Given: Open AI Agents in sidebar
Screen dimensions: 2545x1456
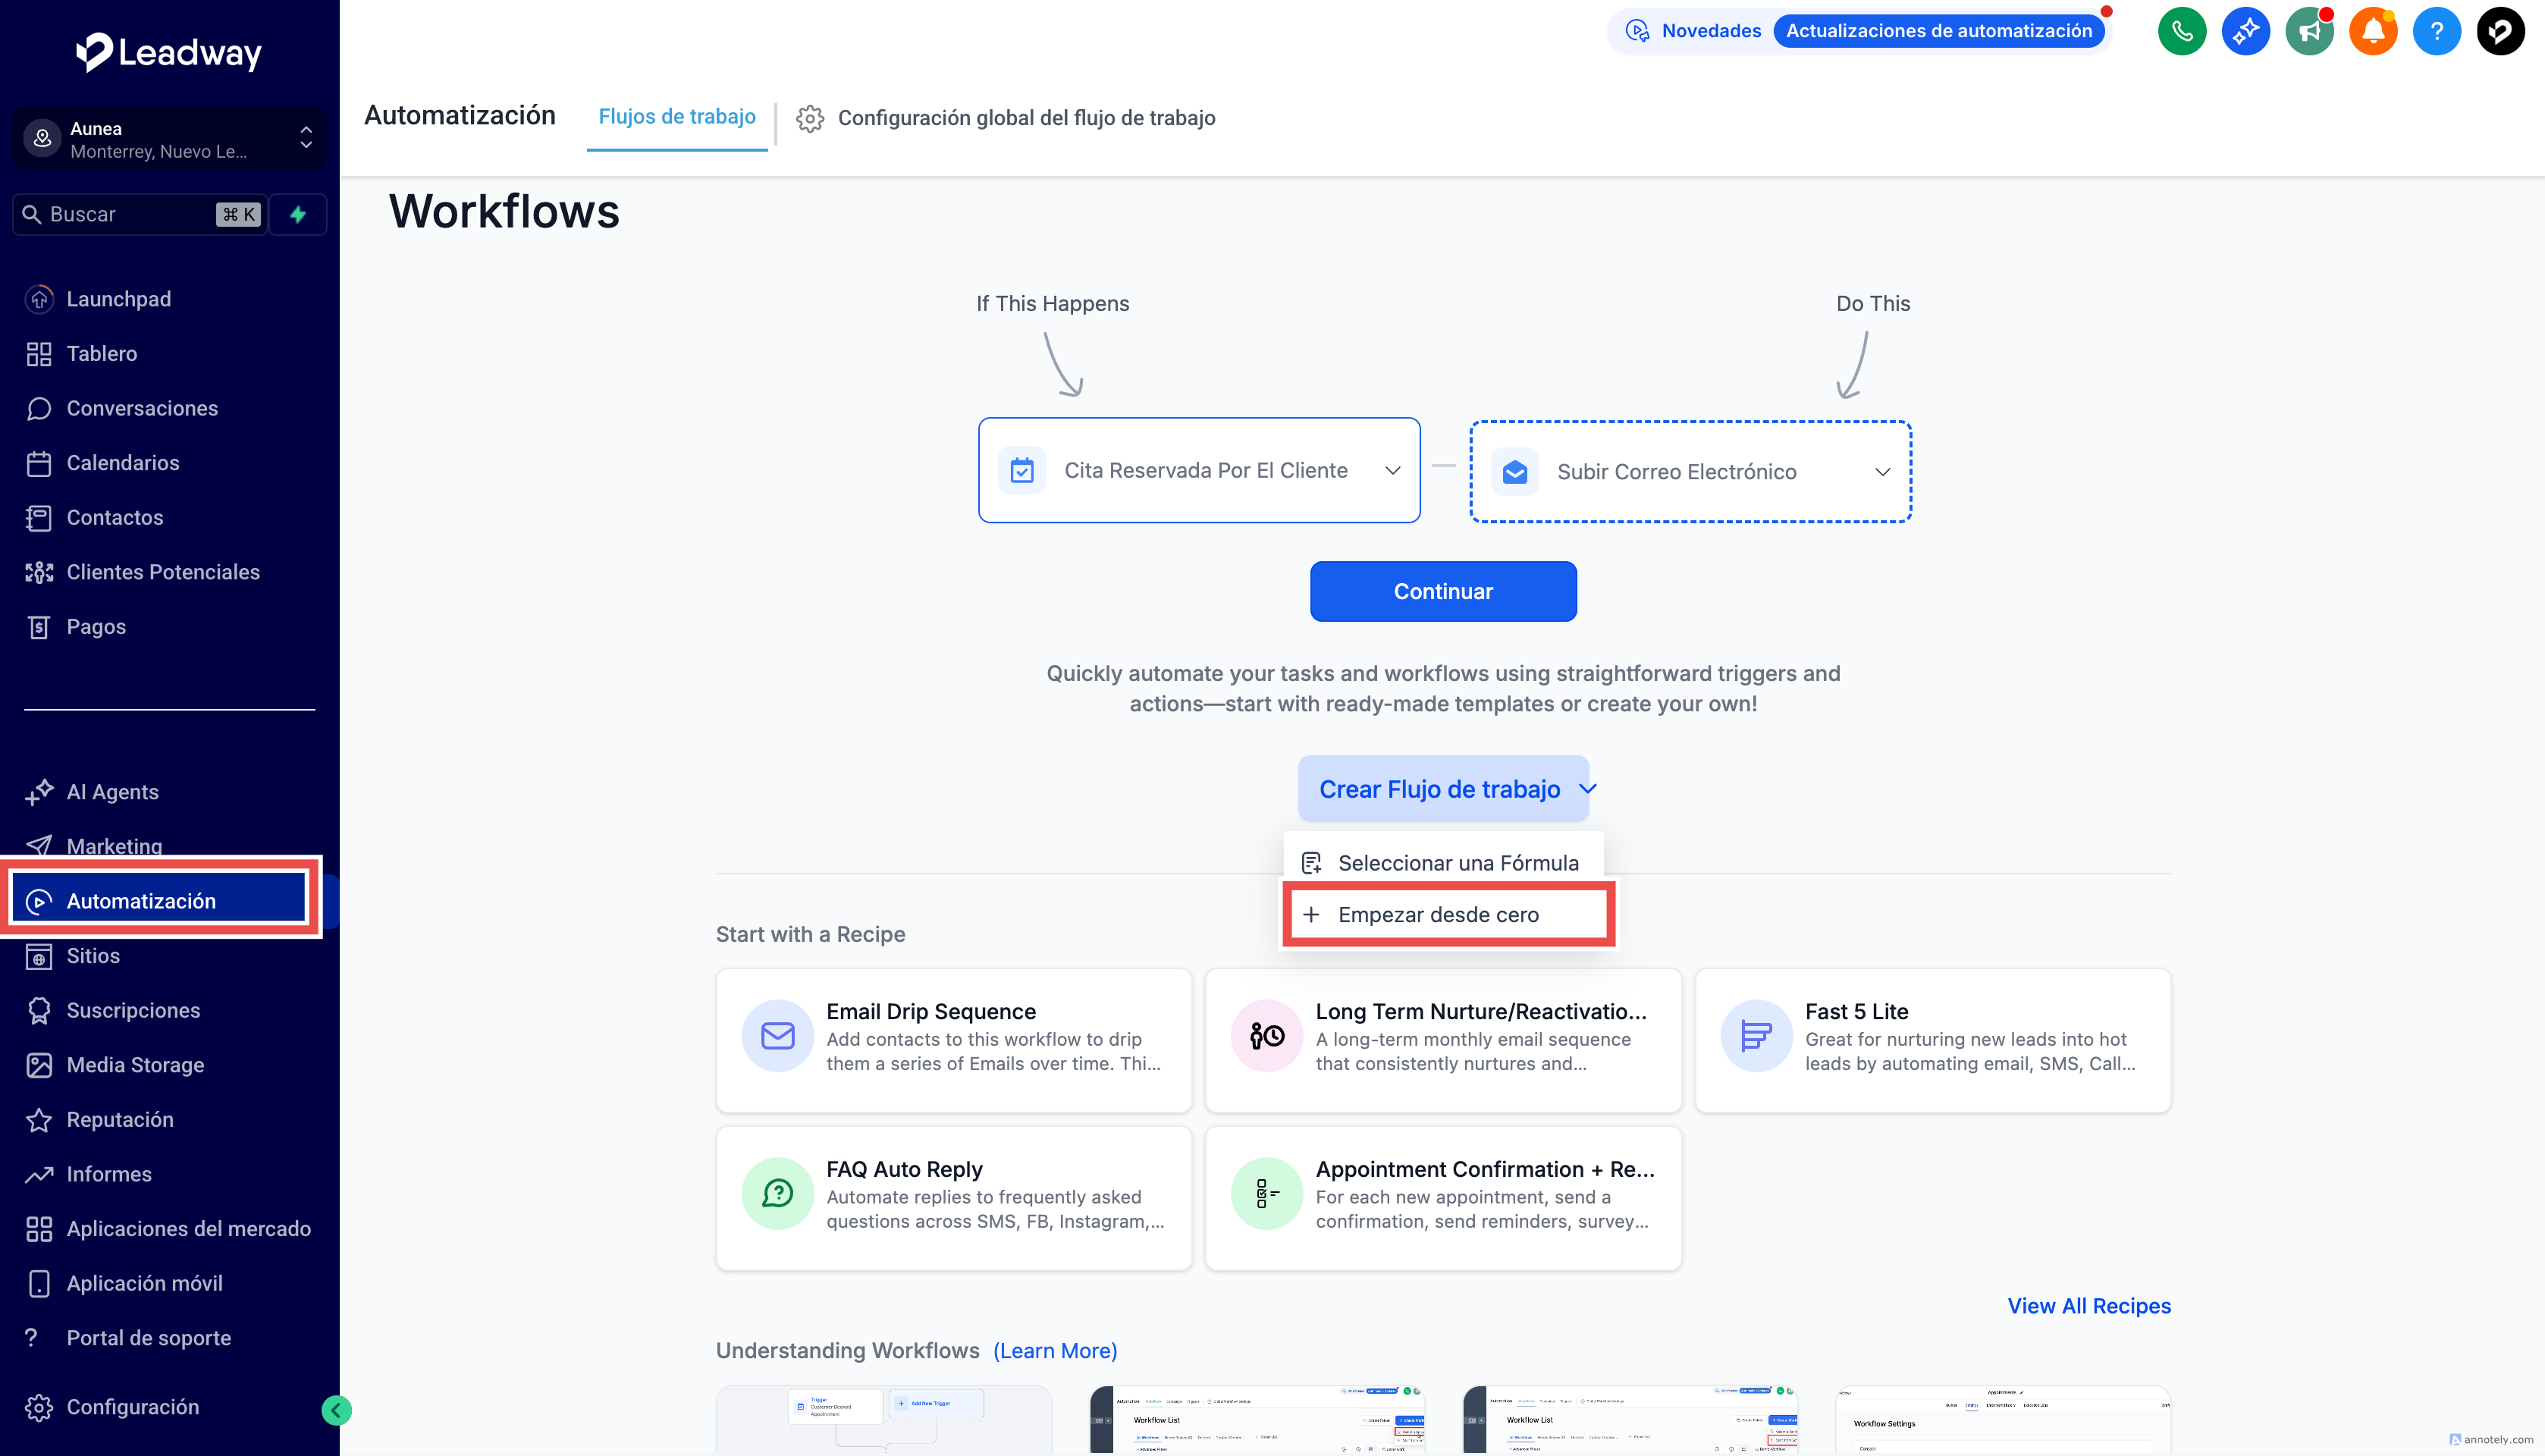Looking at the screenshot, I should coord(112,792).
